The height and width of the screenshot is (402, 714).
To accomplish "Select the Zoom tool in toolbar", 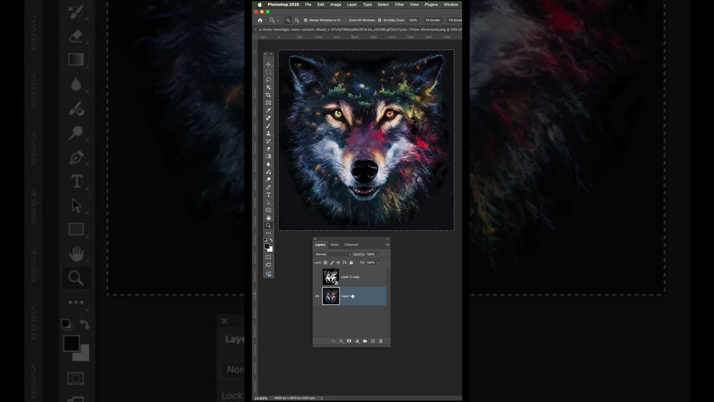I will (268, 226).
